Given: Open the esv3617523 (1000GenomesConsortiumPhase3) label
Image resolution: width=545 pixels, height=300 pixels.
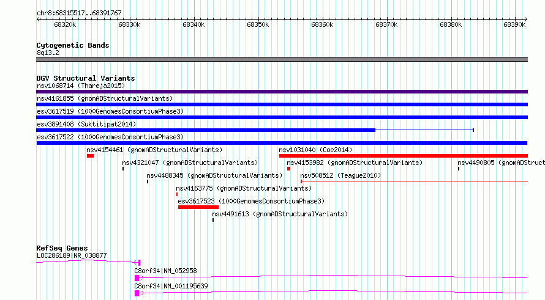Looking at the screenshot, I should (x=251, y=201).
